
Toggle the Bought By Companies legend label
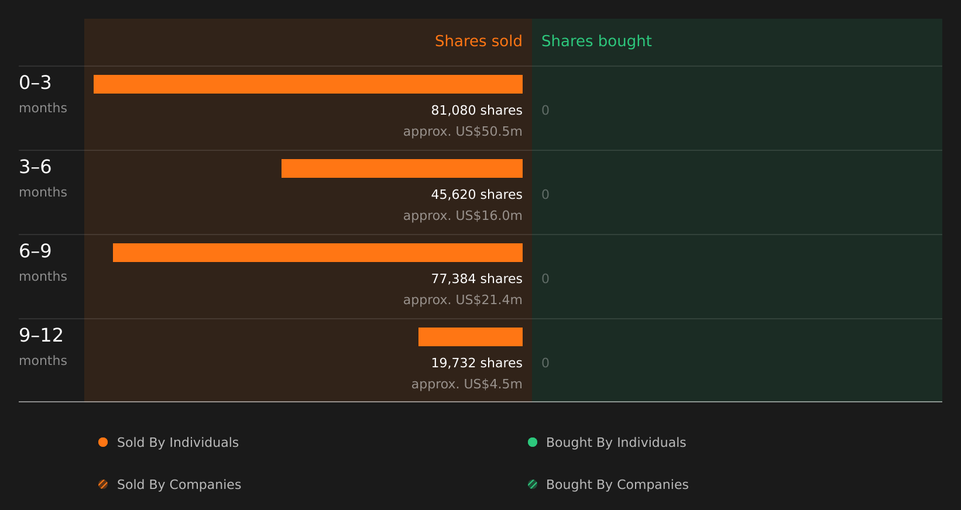pyautogui.click(x=617, y=485)
